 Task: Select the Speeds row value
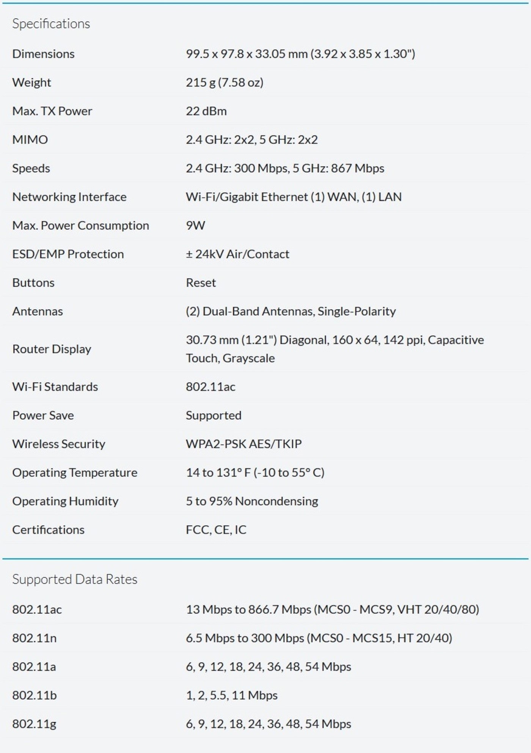[285, 168]
